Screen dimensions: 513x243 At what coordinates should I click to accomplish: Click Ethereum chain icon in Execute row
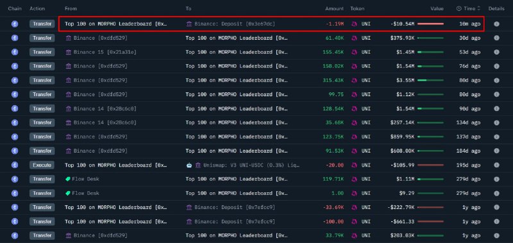(15, 165)
